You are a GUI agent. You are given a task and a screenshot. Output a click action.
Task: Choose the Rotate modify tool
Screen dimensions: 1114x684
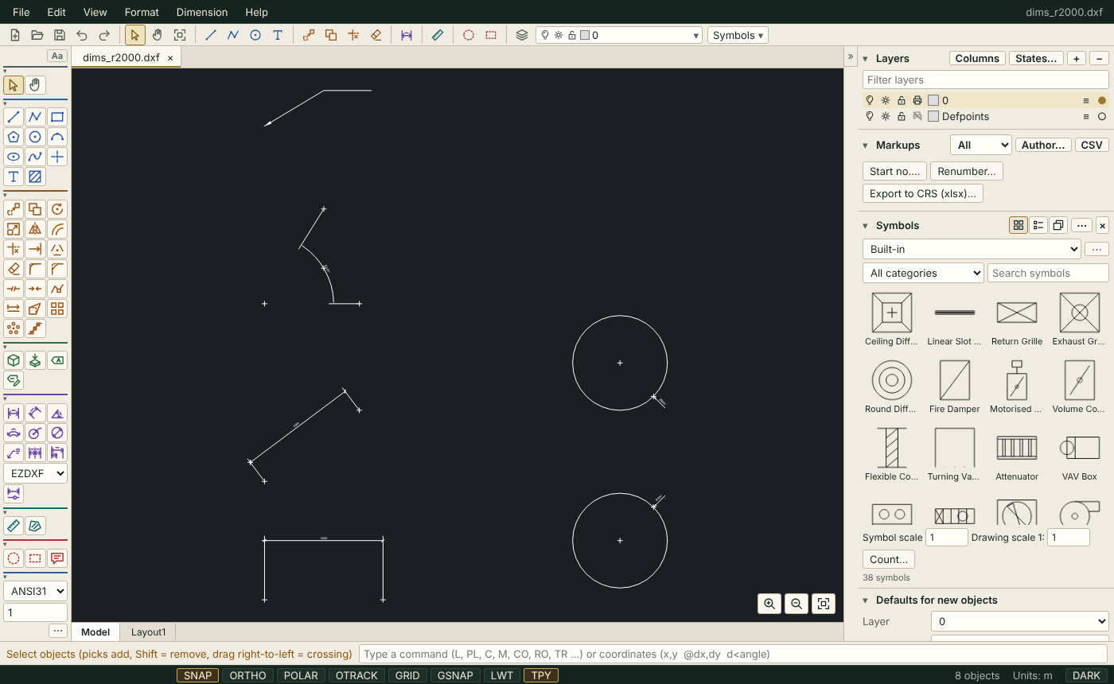(57, 209)
